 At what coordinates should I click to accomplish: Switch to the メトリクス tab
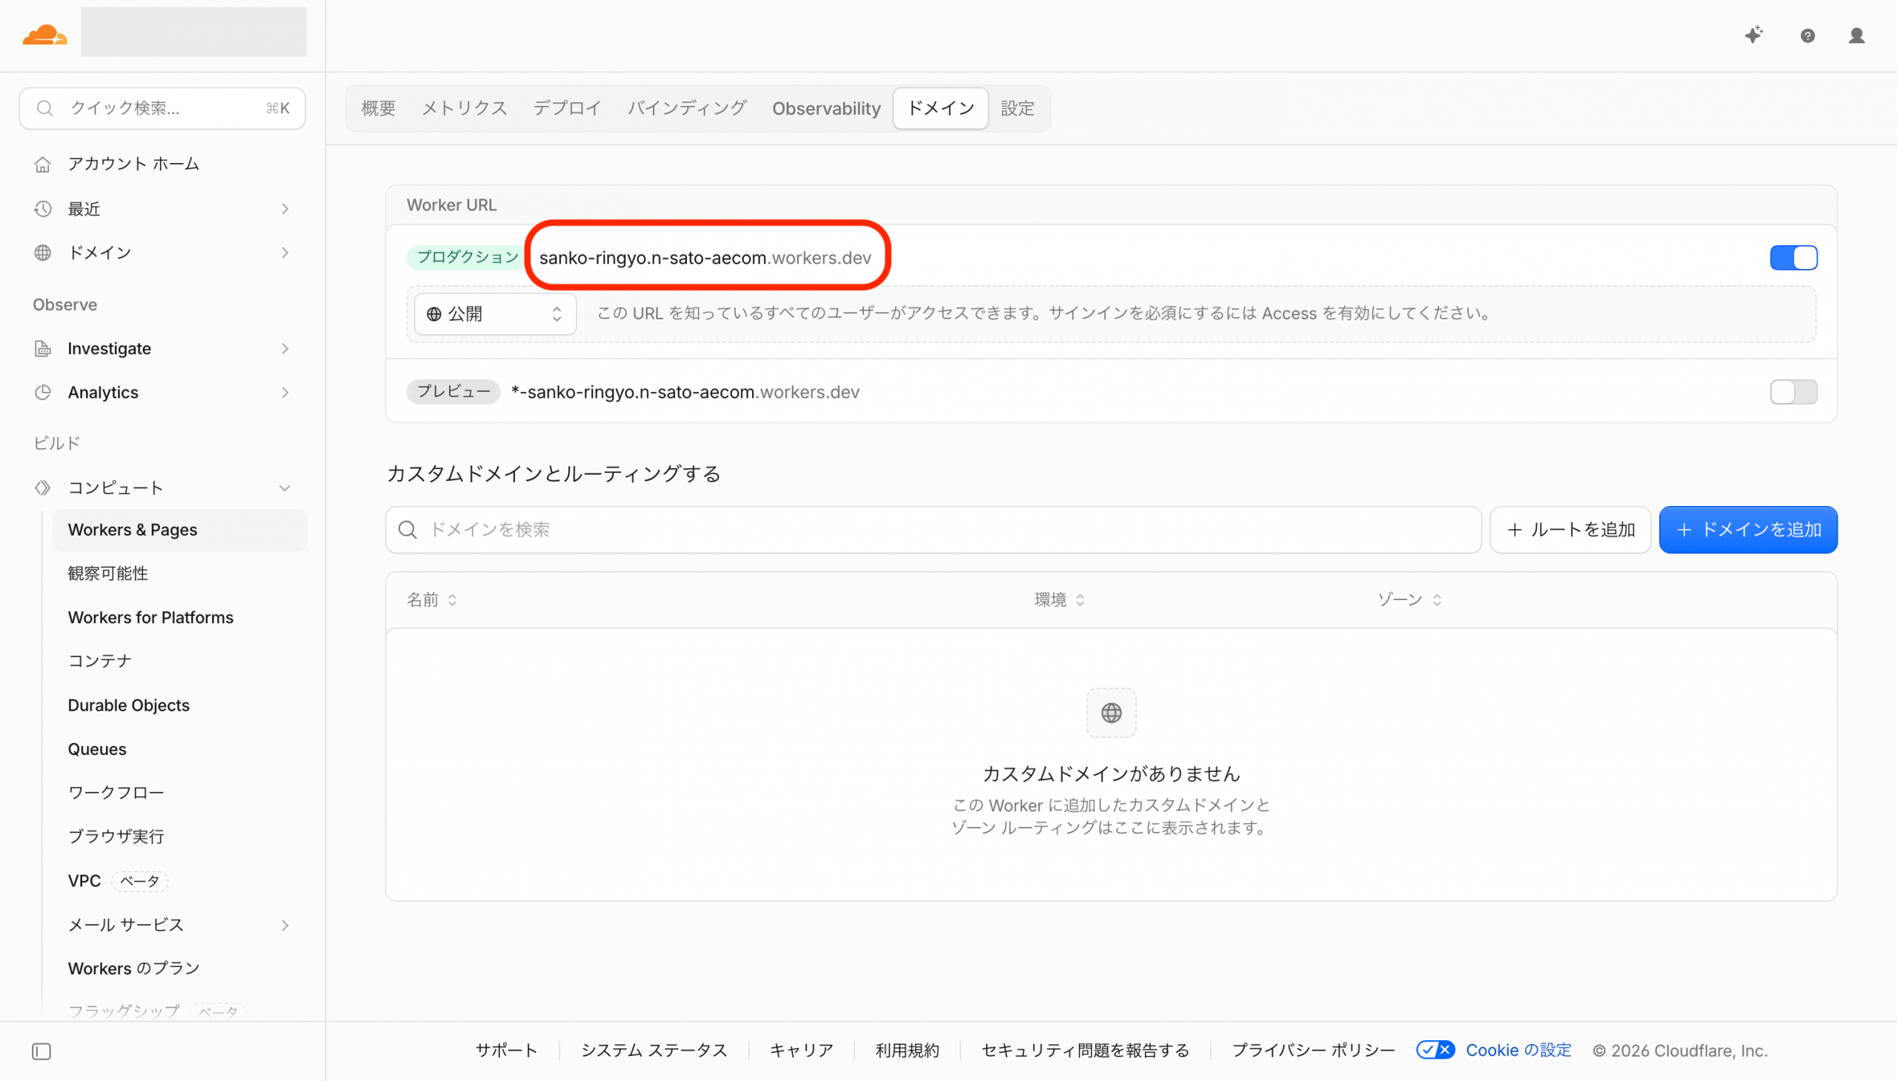[464, 108]
